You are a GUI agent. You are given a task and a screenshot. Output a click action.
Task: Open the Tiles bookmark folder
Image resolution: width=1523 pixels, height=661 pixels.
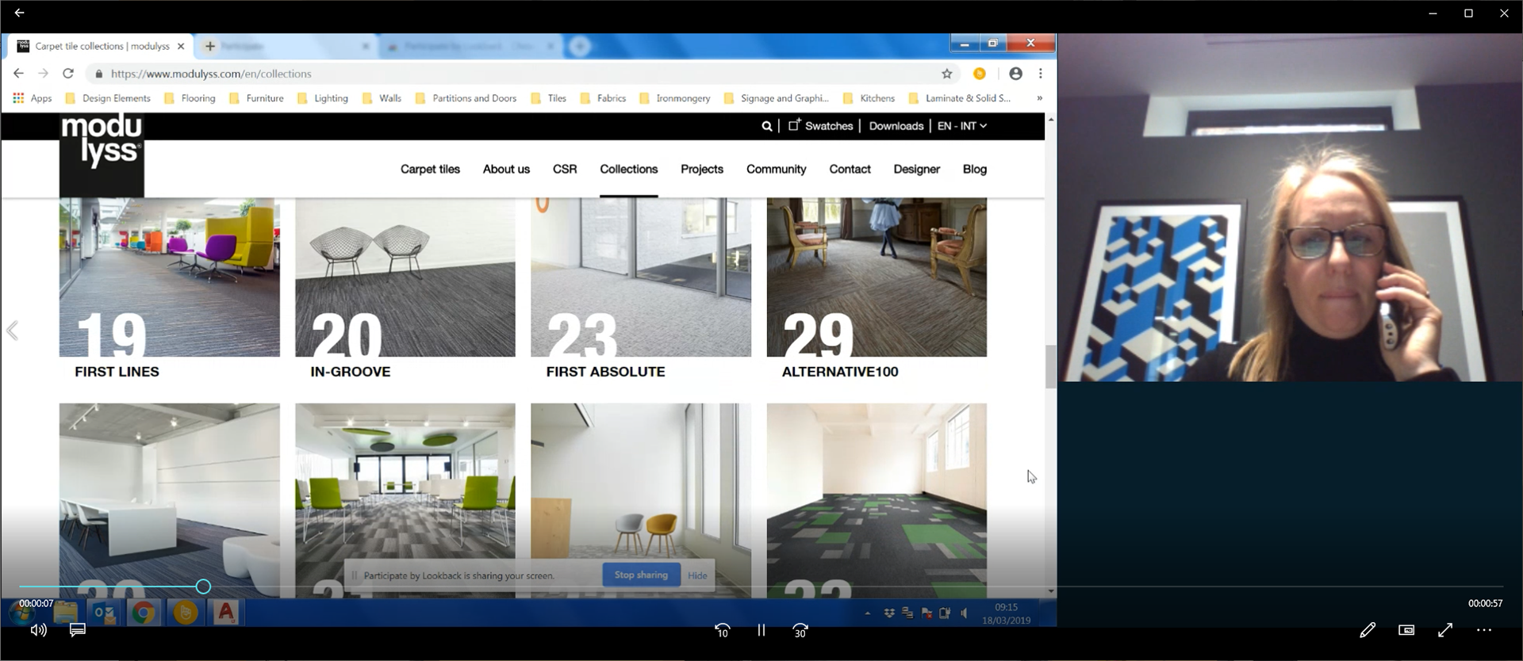[x=549, y=98]
